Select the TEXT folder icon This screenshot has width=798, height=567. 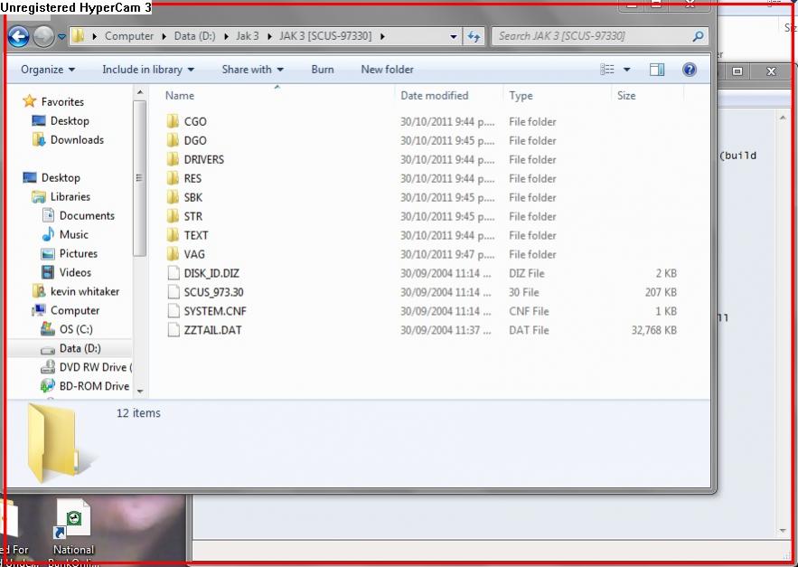pos(173,235)
